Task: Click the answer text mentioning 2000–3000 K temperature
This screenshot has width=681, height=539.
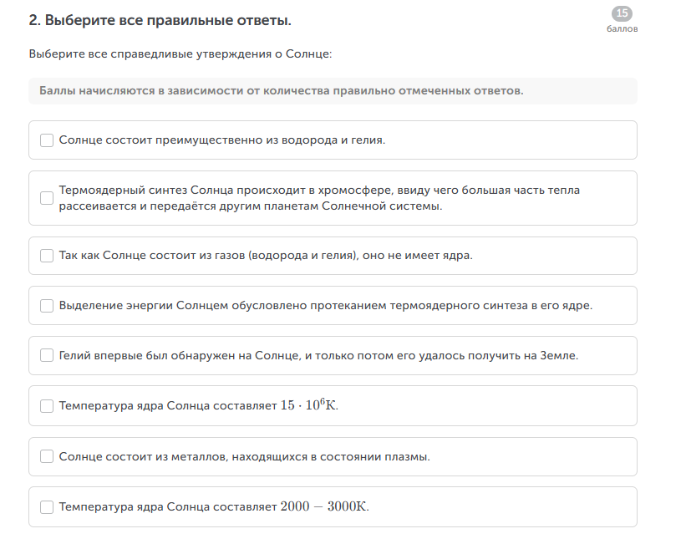Action: pos(214,507)
